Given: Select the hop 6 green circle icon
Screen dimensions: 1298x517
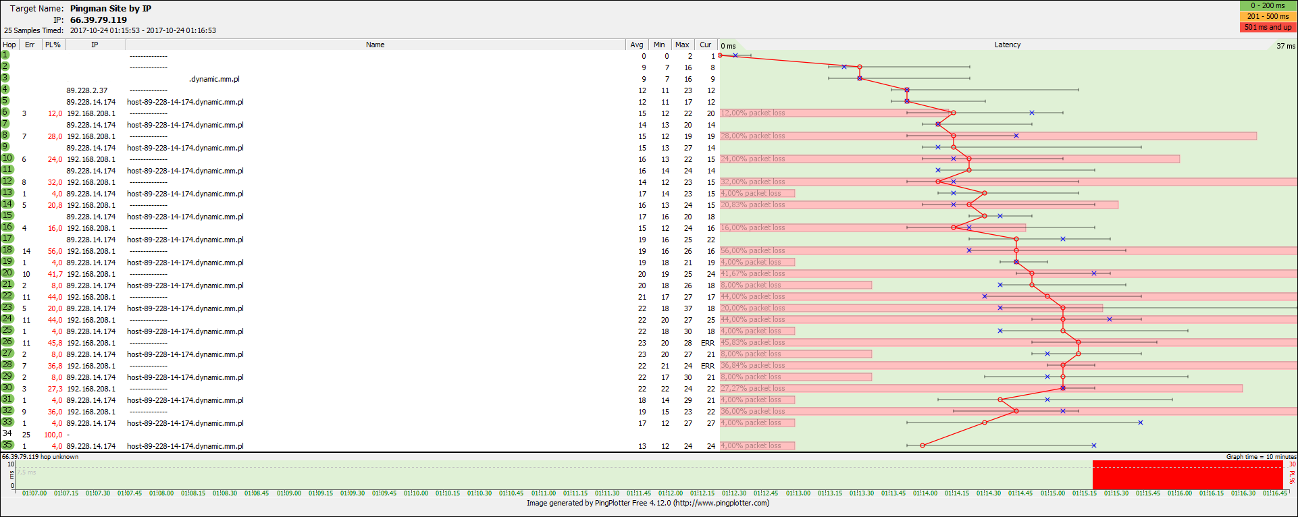Looking at the screenshot, I should coord(5,112).
